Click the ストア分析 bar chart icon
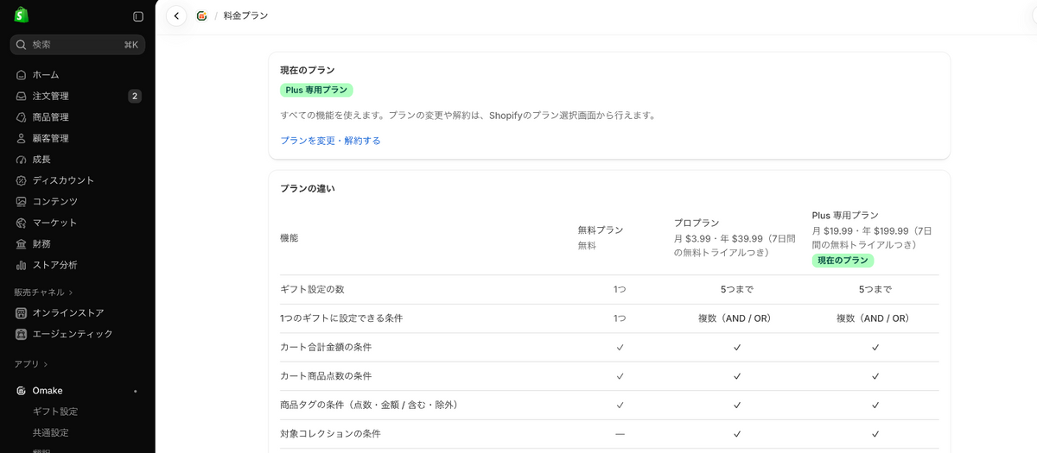Viewport: 1037px width, 453px height. point(22,265)
